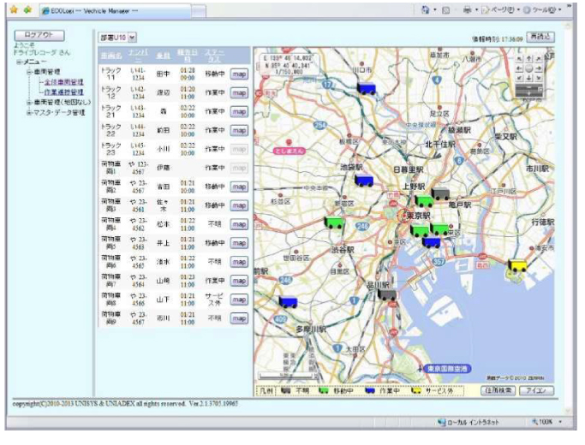Pan the map north with up arrow

[529, 59]
